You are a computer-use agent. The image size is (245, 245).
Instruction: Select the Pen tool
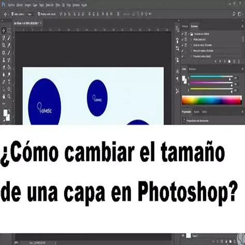4,82
